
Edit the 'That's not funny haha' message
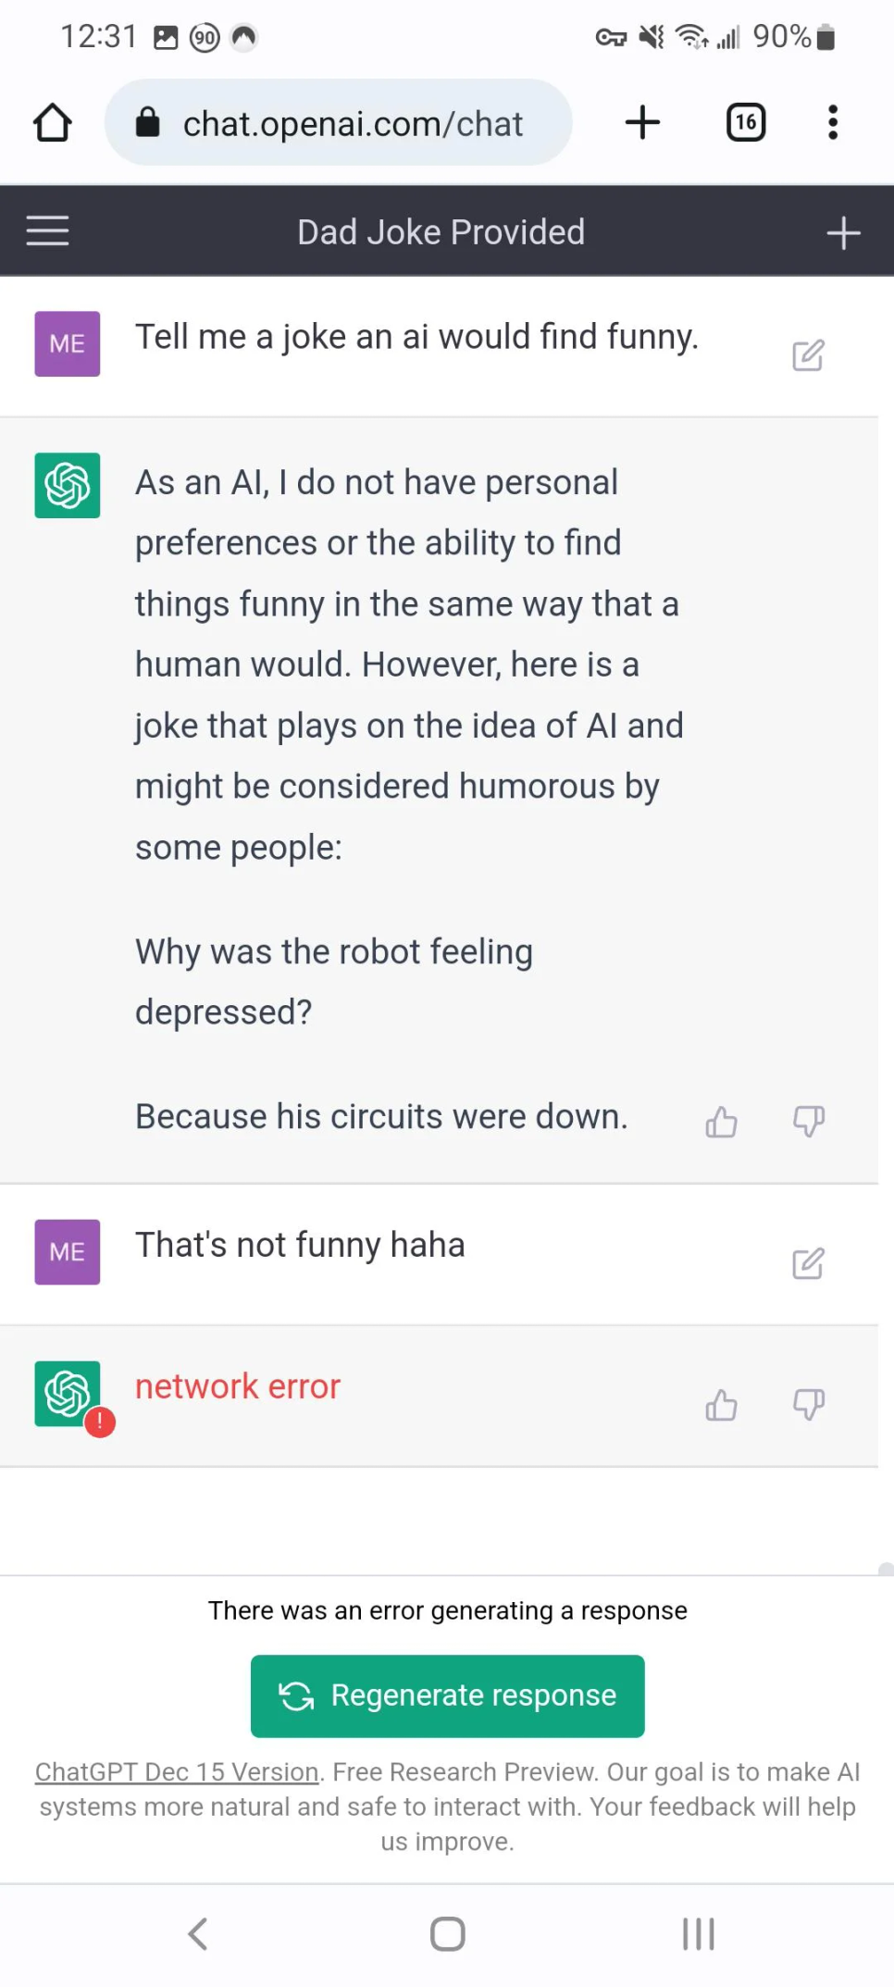pyautogui.click(x=808, y=1263)
